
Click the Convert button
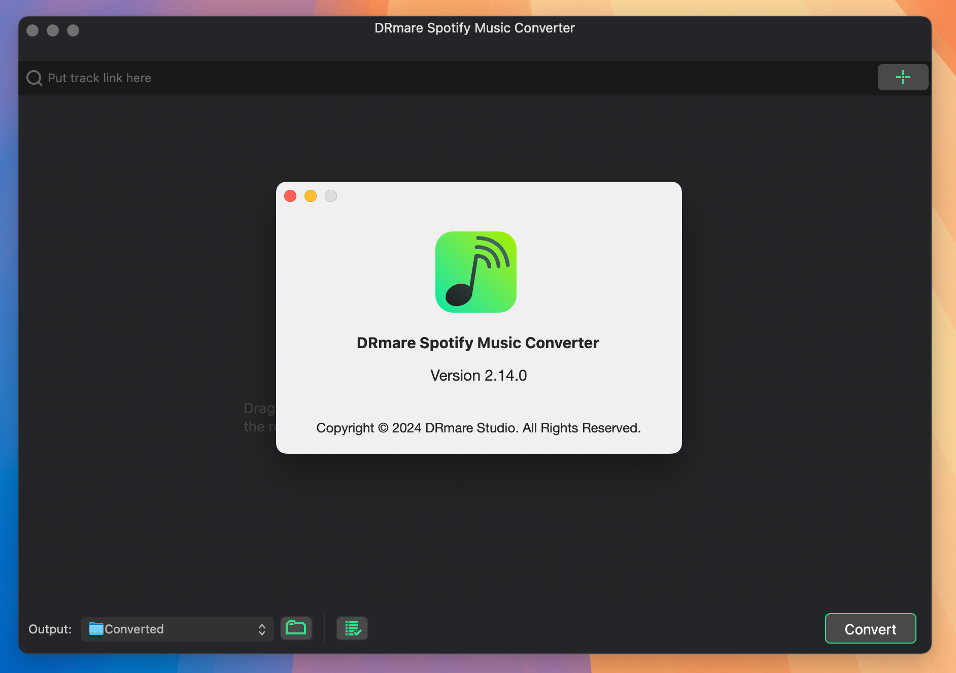click(x=870, y=629)
